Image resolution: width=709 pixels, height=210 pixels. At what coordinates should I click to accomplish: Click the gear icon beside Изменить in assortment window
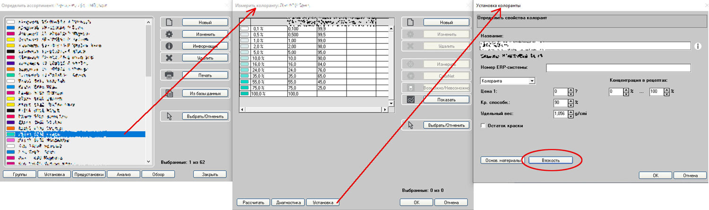(x=169, y=34)
